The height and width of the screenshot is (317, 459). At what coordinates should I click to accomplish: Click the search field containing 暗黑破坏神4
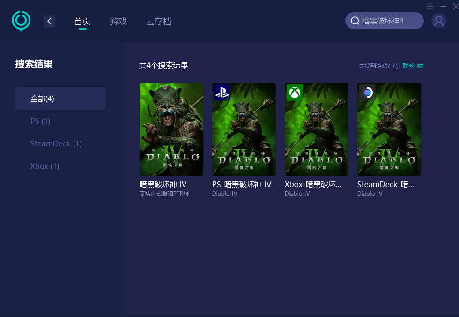(389, 21)
